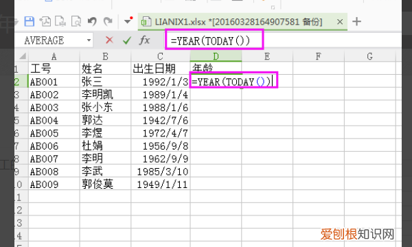Select row 3 header
412x247 pixels.
(x=21, y=94)
